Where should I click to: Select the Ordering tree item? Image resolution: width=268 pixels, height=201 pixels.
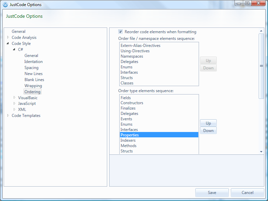(32, 91)
